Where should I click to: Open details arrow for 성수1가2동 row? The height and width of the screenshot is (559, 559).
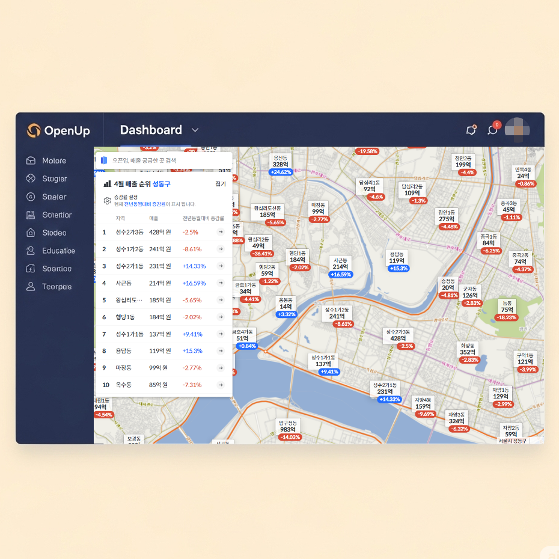pyautogui.click(x=221, y=249)
